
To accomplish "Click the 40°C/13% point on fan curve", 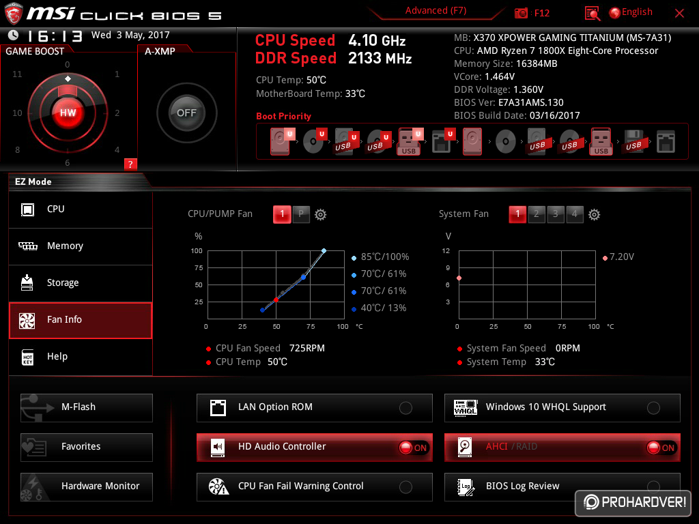I will (263, 310).
